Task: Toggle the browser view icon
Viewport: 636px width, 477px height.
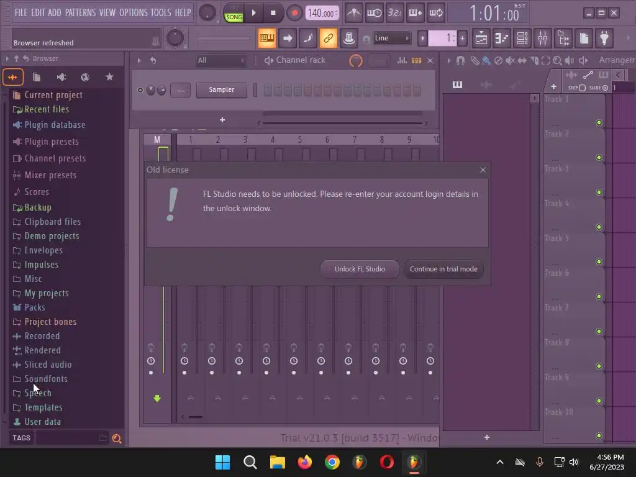Action: click(563, 39)
